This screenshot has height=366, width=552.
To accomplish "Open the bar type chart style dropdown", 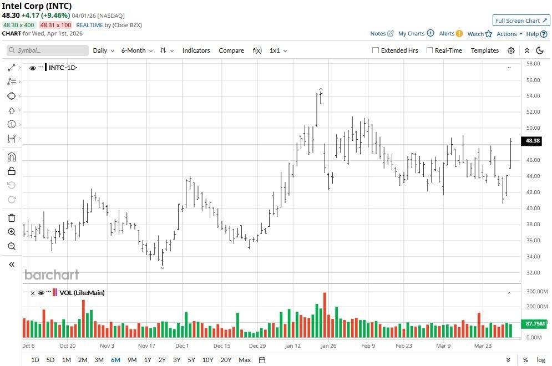I will point(167,50).
